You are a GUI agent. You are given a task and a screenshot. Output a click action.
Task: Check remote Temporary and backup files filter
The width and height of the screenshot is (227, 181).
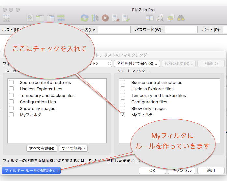pyautogui.click(x=123, y=95)
